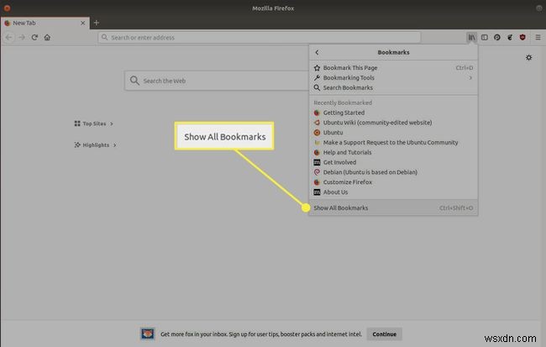Go to the home page icon
The image size is (546, 347).
tap(47, 37)
